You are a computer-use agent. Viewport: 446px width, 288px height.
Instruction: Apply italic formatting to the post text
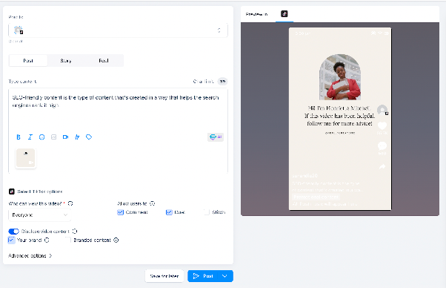[x=30, y=137]
